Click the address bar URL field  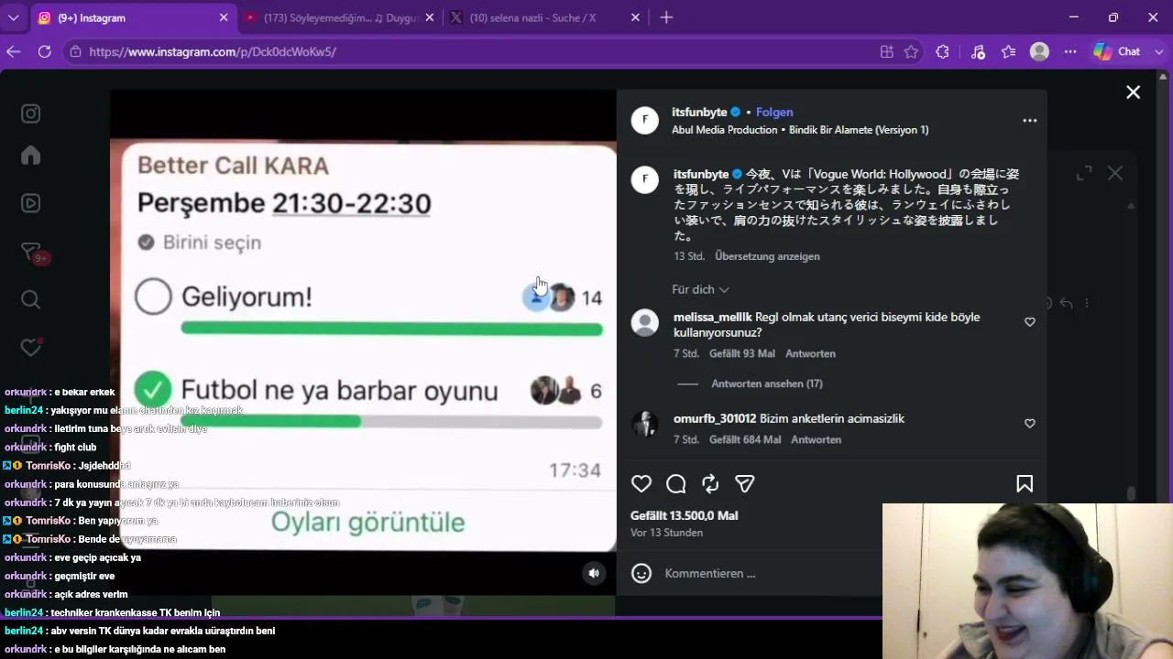click(477, 52)
